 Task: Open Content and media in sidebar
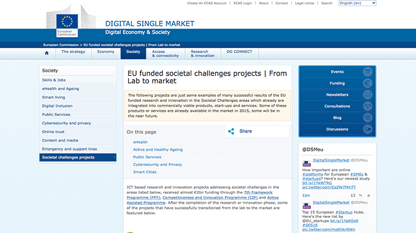click(x=60, y=141)
